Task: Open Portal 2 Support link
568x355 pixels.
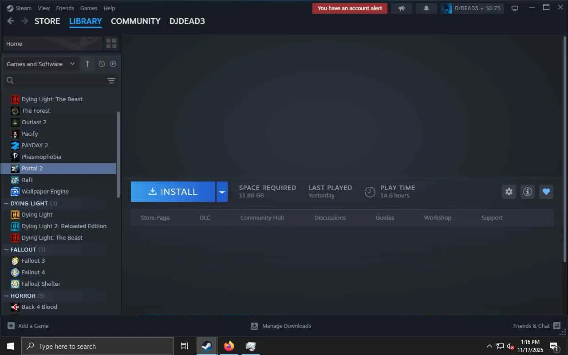Action: click(x=492, y=218)
